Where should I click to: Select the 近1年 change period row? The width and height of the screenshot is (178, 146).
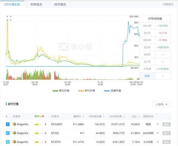coord(155,62)
